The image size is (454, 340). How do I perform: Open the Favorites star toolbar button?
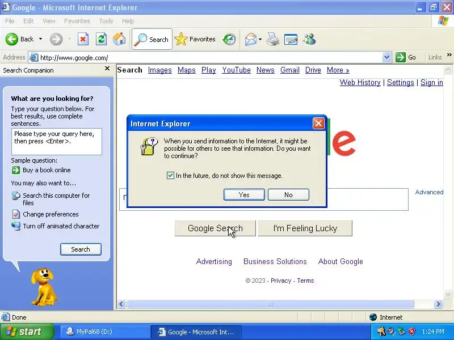coord(195,39)
